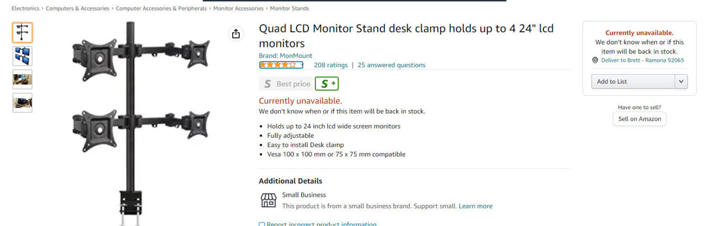Screen dimensions: 705x226
Task: Click the grey S Best price badge
Action: pyautogui.click(x=286, y=84)
